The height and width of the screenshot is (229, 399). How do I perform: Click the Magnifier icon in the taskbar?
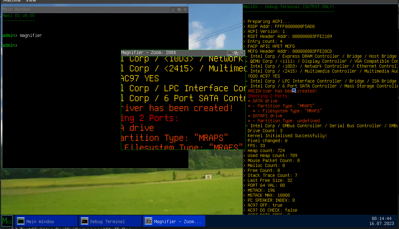(149, 221)
